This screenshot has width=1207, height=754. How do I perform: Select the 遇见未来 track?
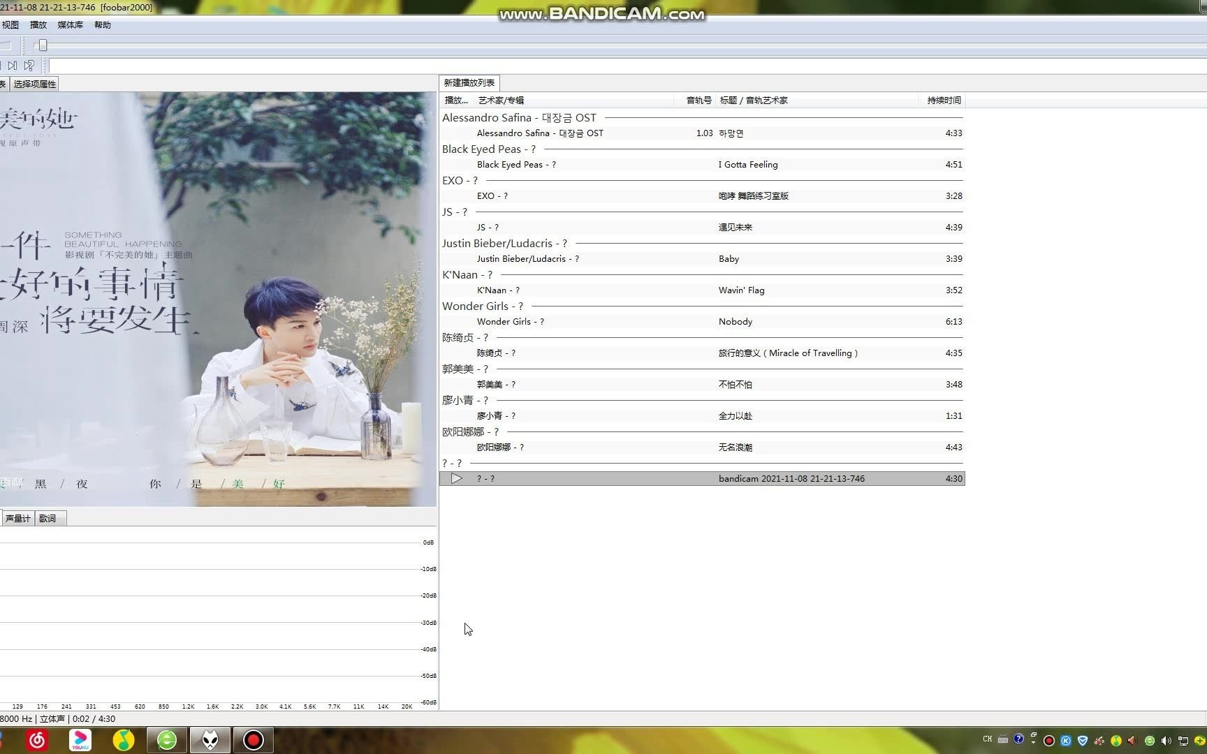click(x=702, y=227)
